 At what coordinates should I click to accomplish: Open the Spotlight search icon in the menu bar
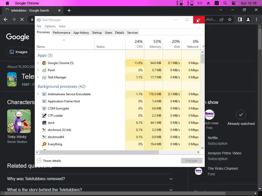click(225, 3)
